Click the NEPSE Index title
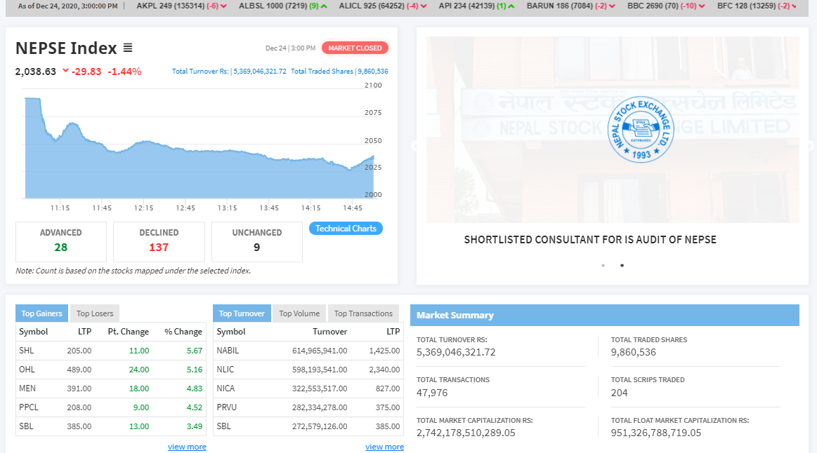Screen dimensions: 817x453 coord(66,48)
